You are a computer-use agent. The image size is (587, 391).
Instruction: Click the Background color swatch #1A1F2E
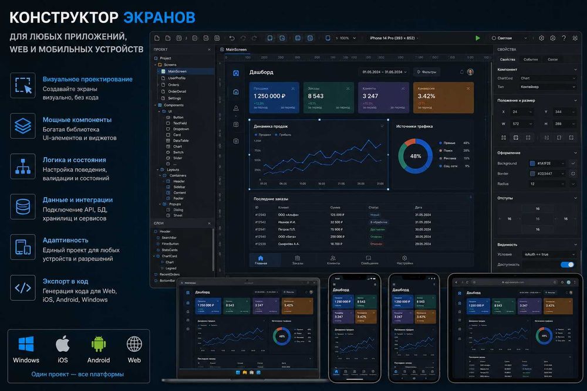click(532, 164)
